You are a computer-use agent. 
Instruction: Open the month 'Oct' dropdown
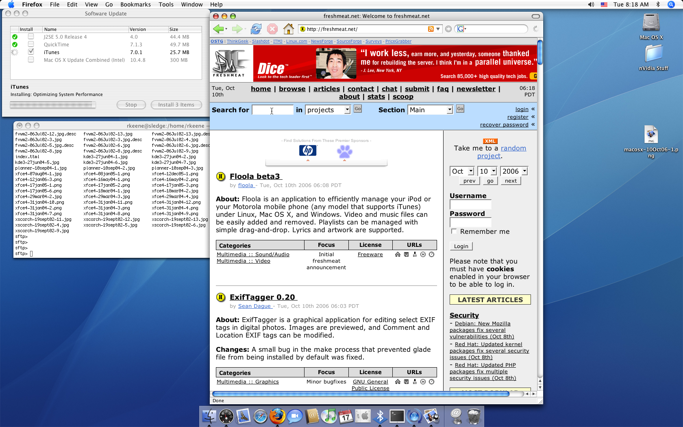[x=462, y=171]
